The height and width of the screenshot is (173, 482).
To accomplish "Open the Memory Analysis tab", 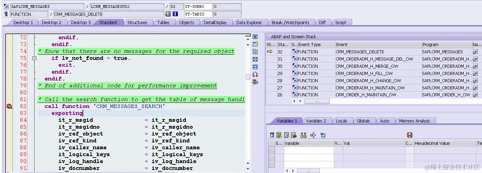I will tap(414, 121).
